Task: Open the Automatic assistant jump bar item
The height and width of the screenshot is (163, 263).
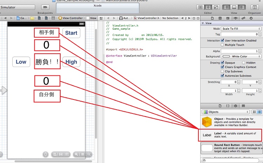Action: (125, 18)
